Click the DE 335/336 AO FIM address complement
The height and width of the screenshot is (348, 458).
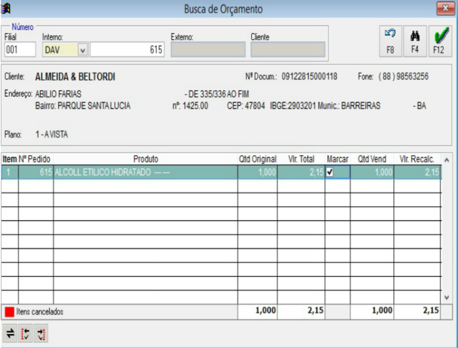coord(217,94)
